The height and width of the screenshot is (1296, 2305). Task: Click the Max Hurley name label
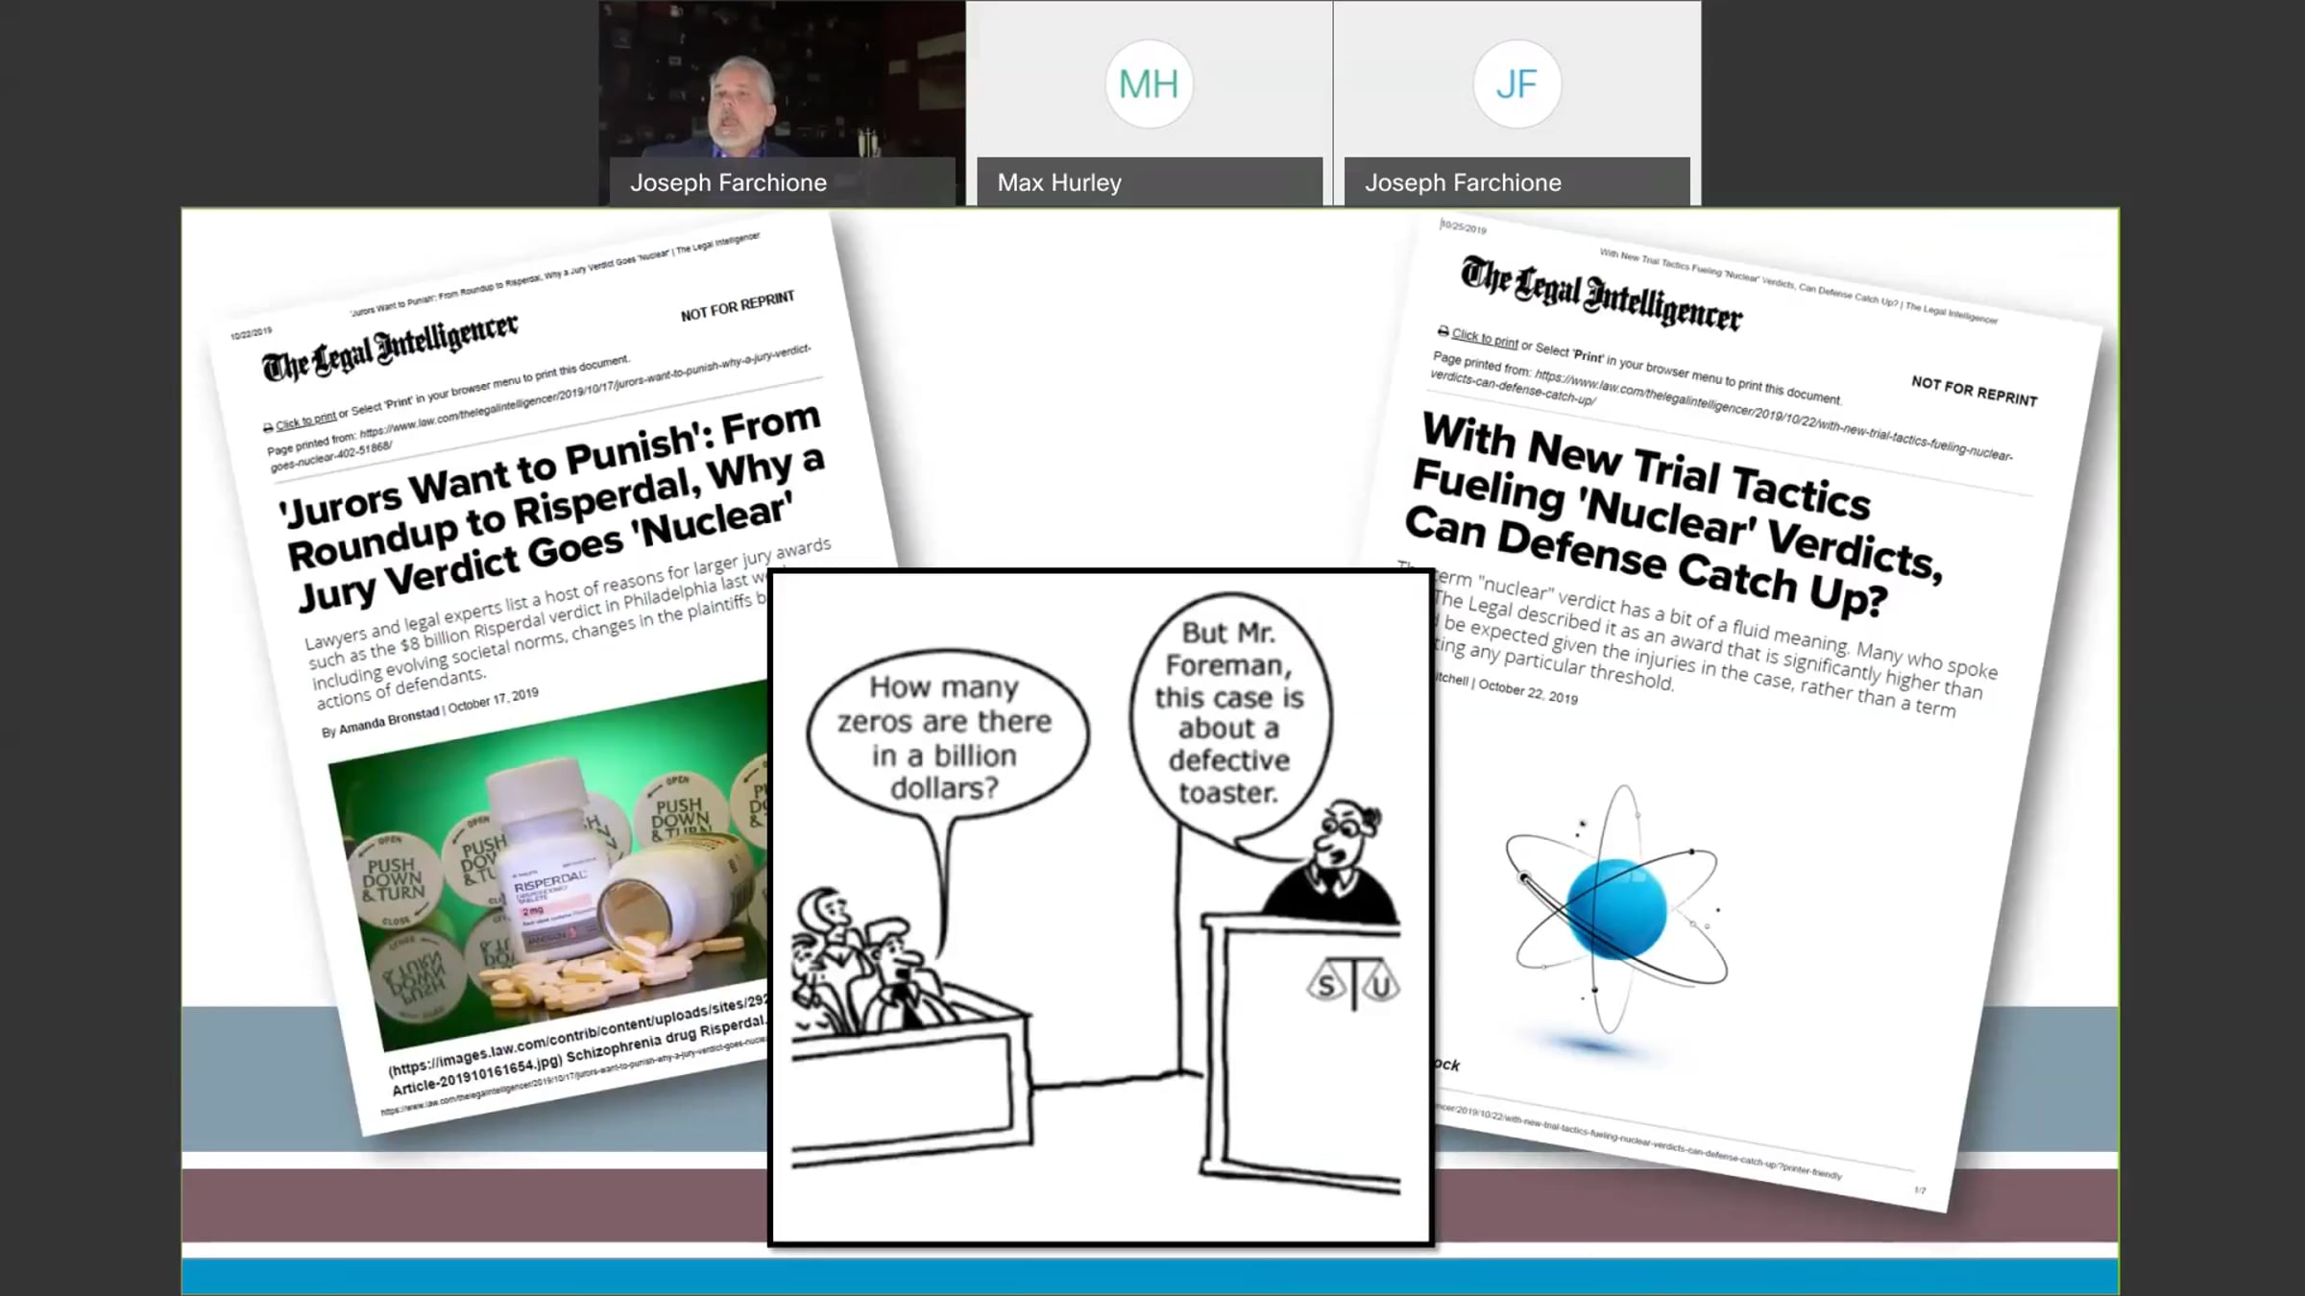point(1059,182)
